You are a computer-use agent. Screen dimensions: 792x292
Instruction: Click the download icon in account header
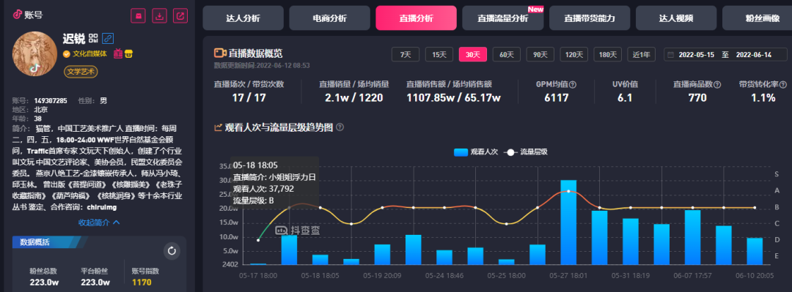(x=159, y=15)
